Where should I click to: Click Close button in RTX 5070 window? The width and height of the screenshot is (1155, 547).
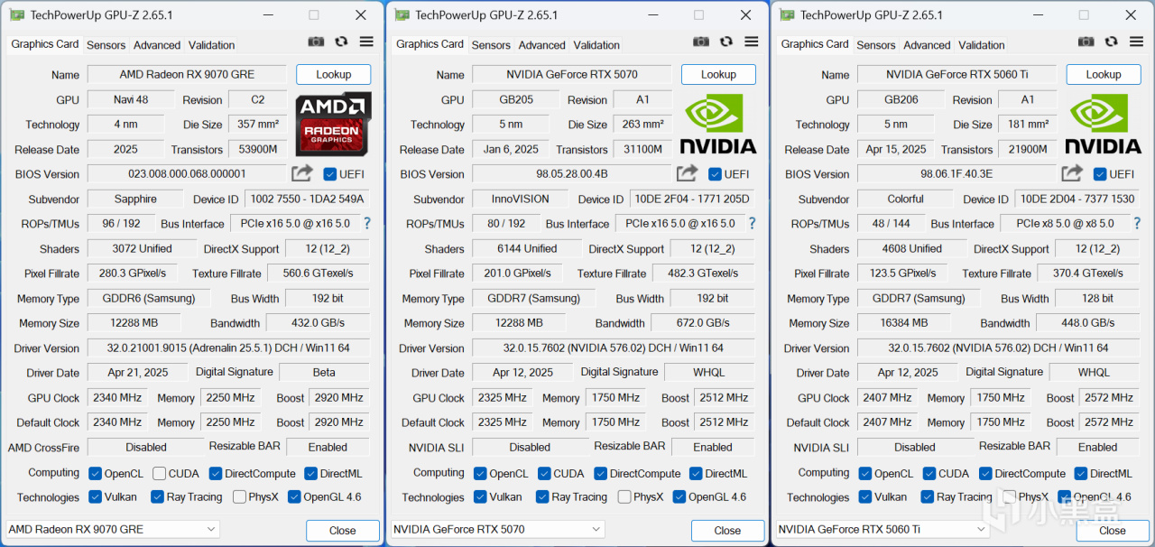pos(727,531)
